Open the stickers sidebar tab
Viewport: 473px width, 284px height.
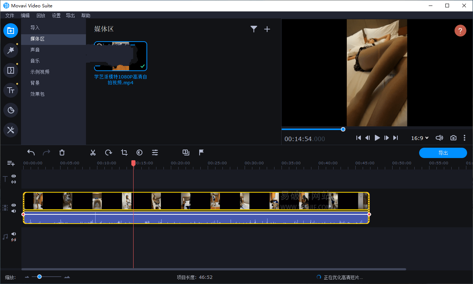tap(11, 110)
